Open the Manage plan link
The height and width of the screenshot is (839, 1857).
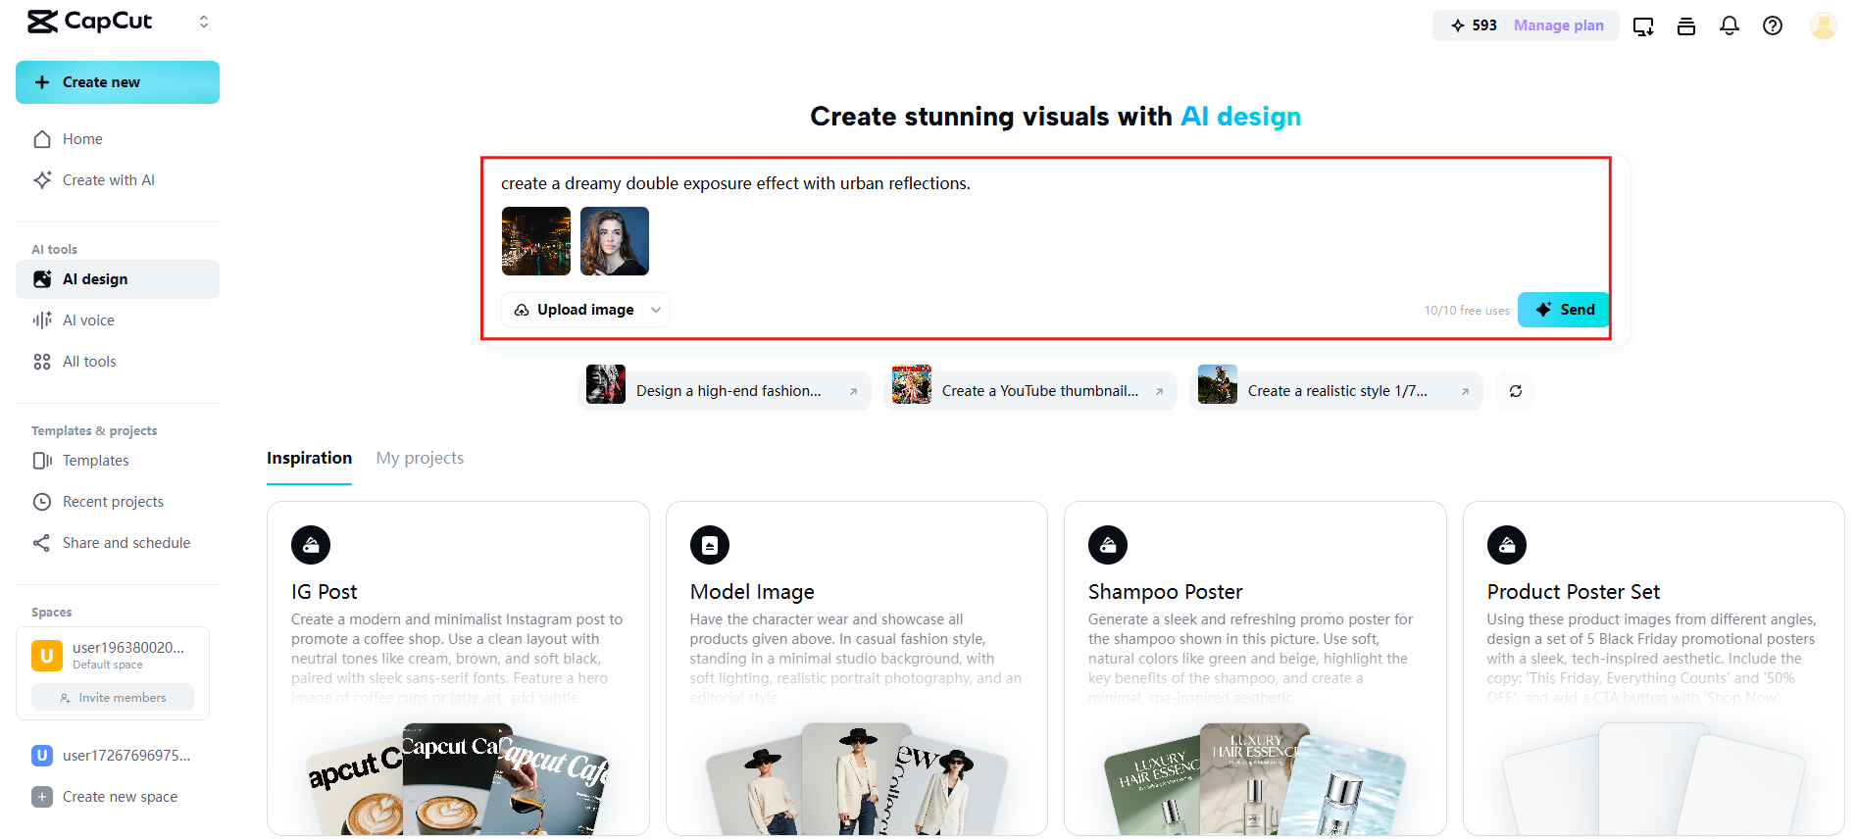tap(1558, 25)
